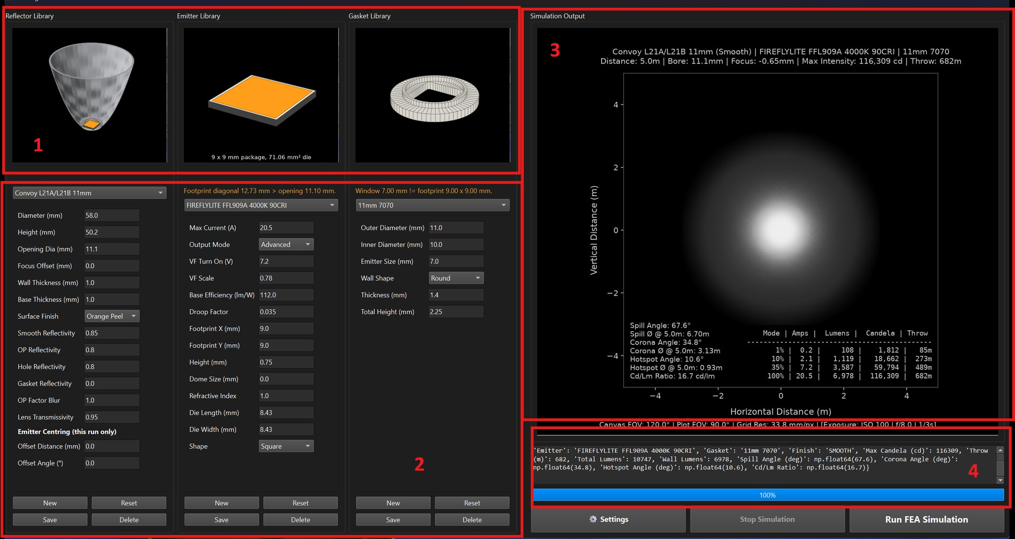Click the Emitter Size (mm) field
This screenshot has width=1015, height=539.
456,262
